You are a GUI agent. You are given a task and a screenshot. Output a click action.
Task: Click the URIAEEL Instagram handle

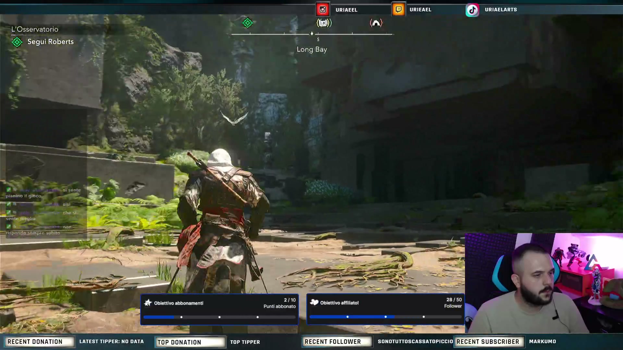[x=347, y=10]
